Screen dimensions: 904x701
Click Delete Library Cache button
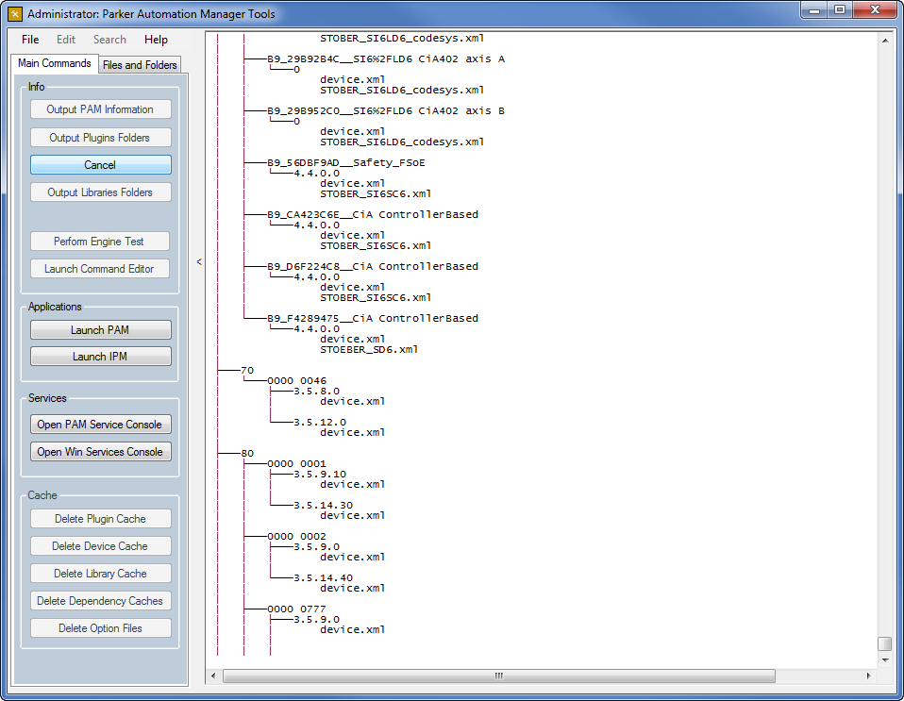point(100,573)
